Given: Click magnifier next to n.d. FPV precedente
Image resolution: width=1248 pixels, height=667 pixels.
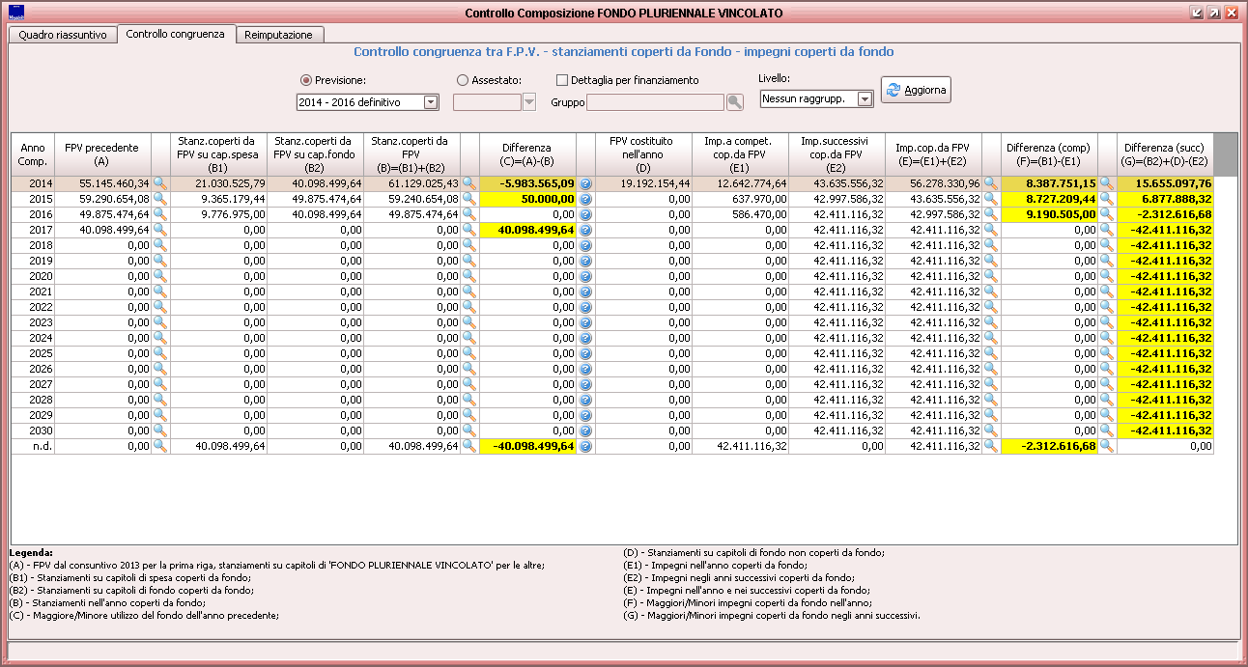Looking at the screenshot, I should (160, 446).
